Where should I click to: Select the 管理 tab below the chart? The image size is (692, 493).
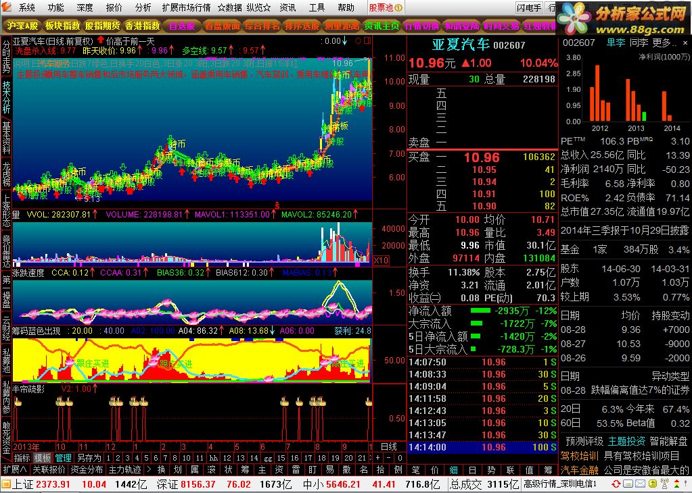click(63, 458)
